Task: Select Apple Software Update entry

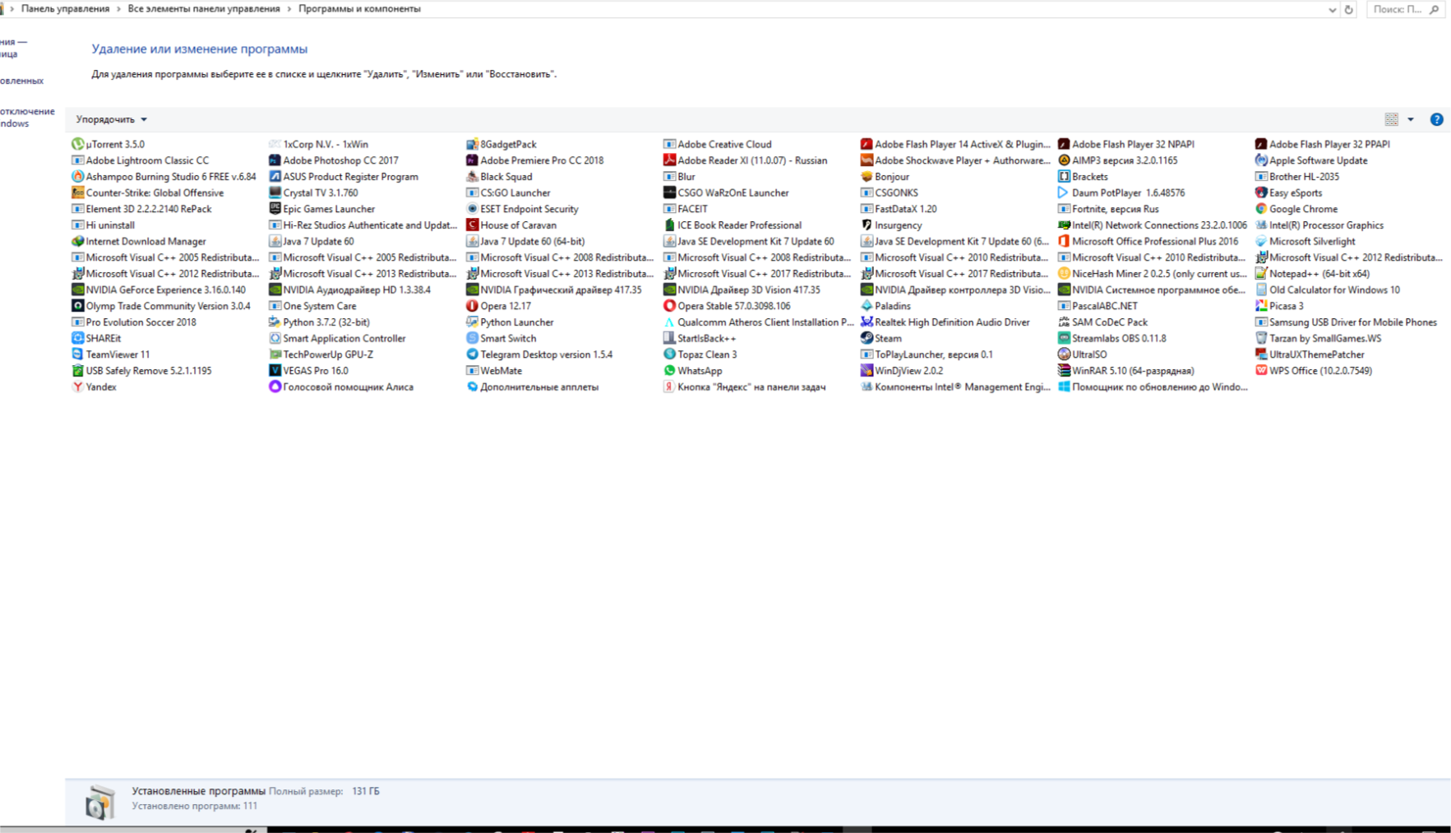Action: [x=1311, y=160]
